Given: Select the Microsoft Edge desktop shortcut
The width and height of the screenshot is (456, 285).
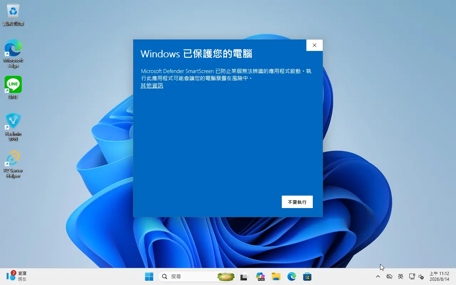Looking at the screenshot, I should [13, 53].
